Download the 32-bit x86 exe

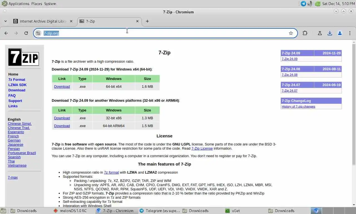click(62, 118)
